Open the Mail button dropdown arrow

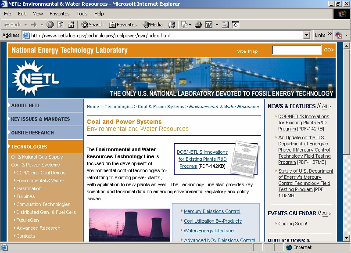(x=190, y=25)
